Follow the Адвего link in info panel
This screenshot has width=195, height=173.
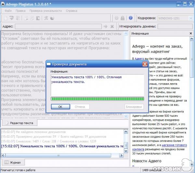[139, 59]
